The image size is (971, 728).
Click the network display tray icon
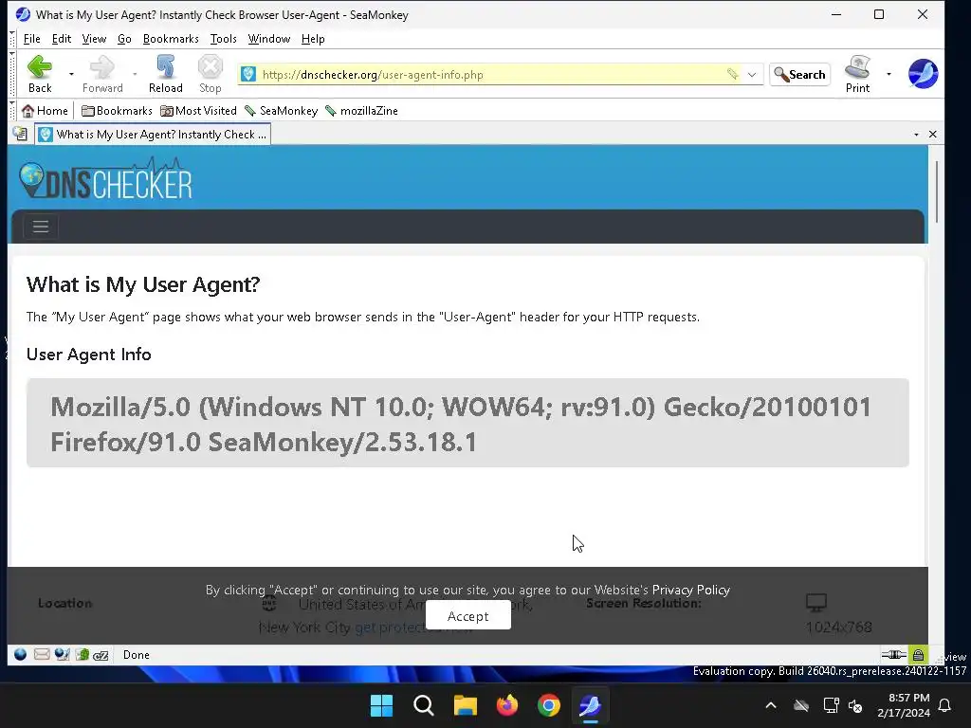(831, 705)
